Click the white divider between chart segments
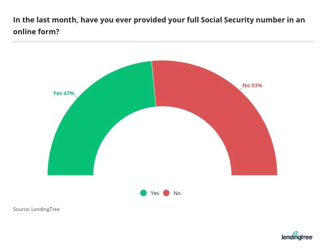This screenshot has height=248, width=326. (154, 84)
